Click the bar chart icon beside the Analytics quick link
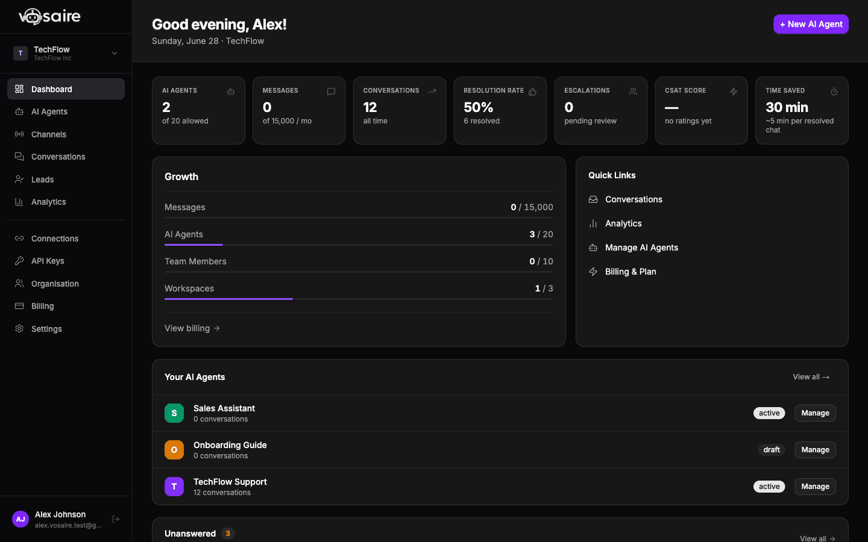Viewport: 868px width, 542px height. coord(593,223)
